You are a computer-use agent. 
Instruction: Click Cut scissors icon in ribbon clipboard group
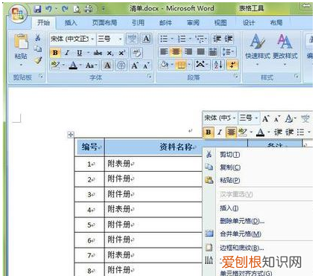38,37
